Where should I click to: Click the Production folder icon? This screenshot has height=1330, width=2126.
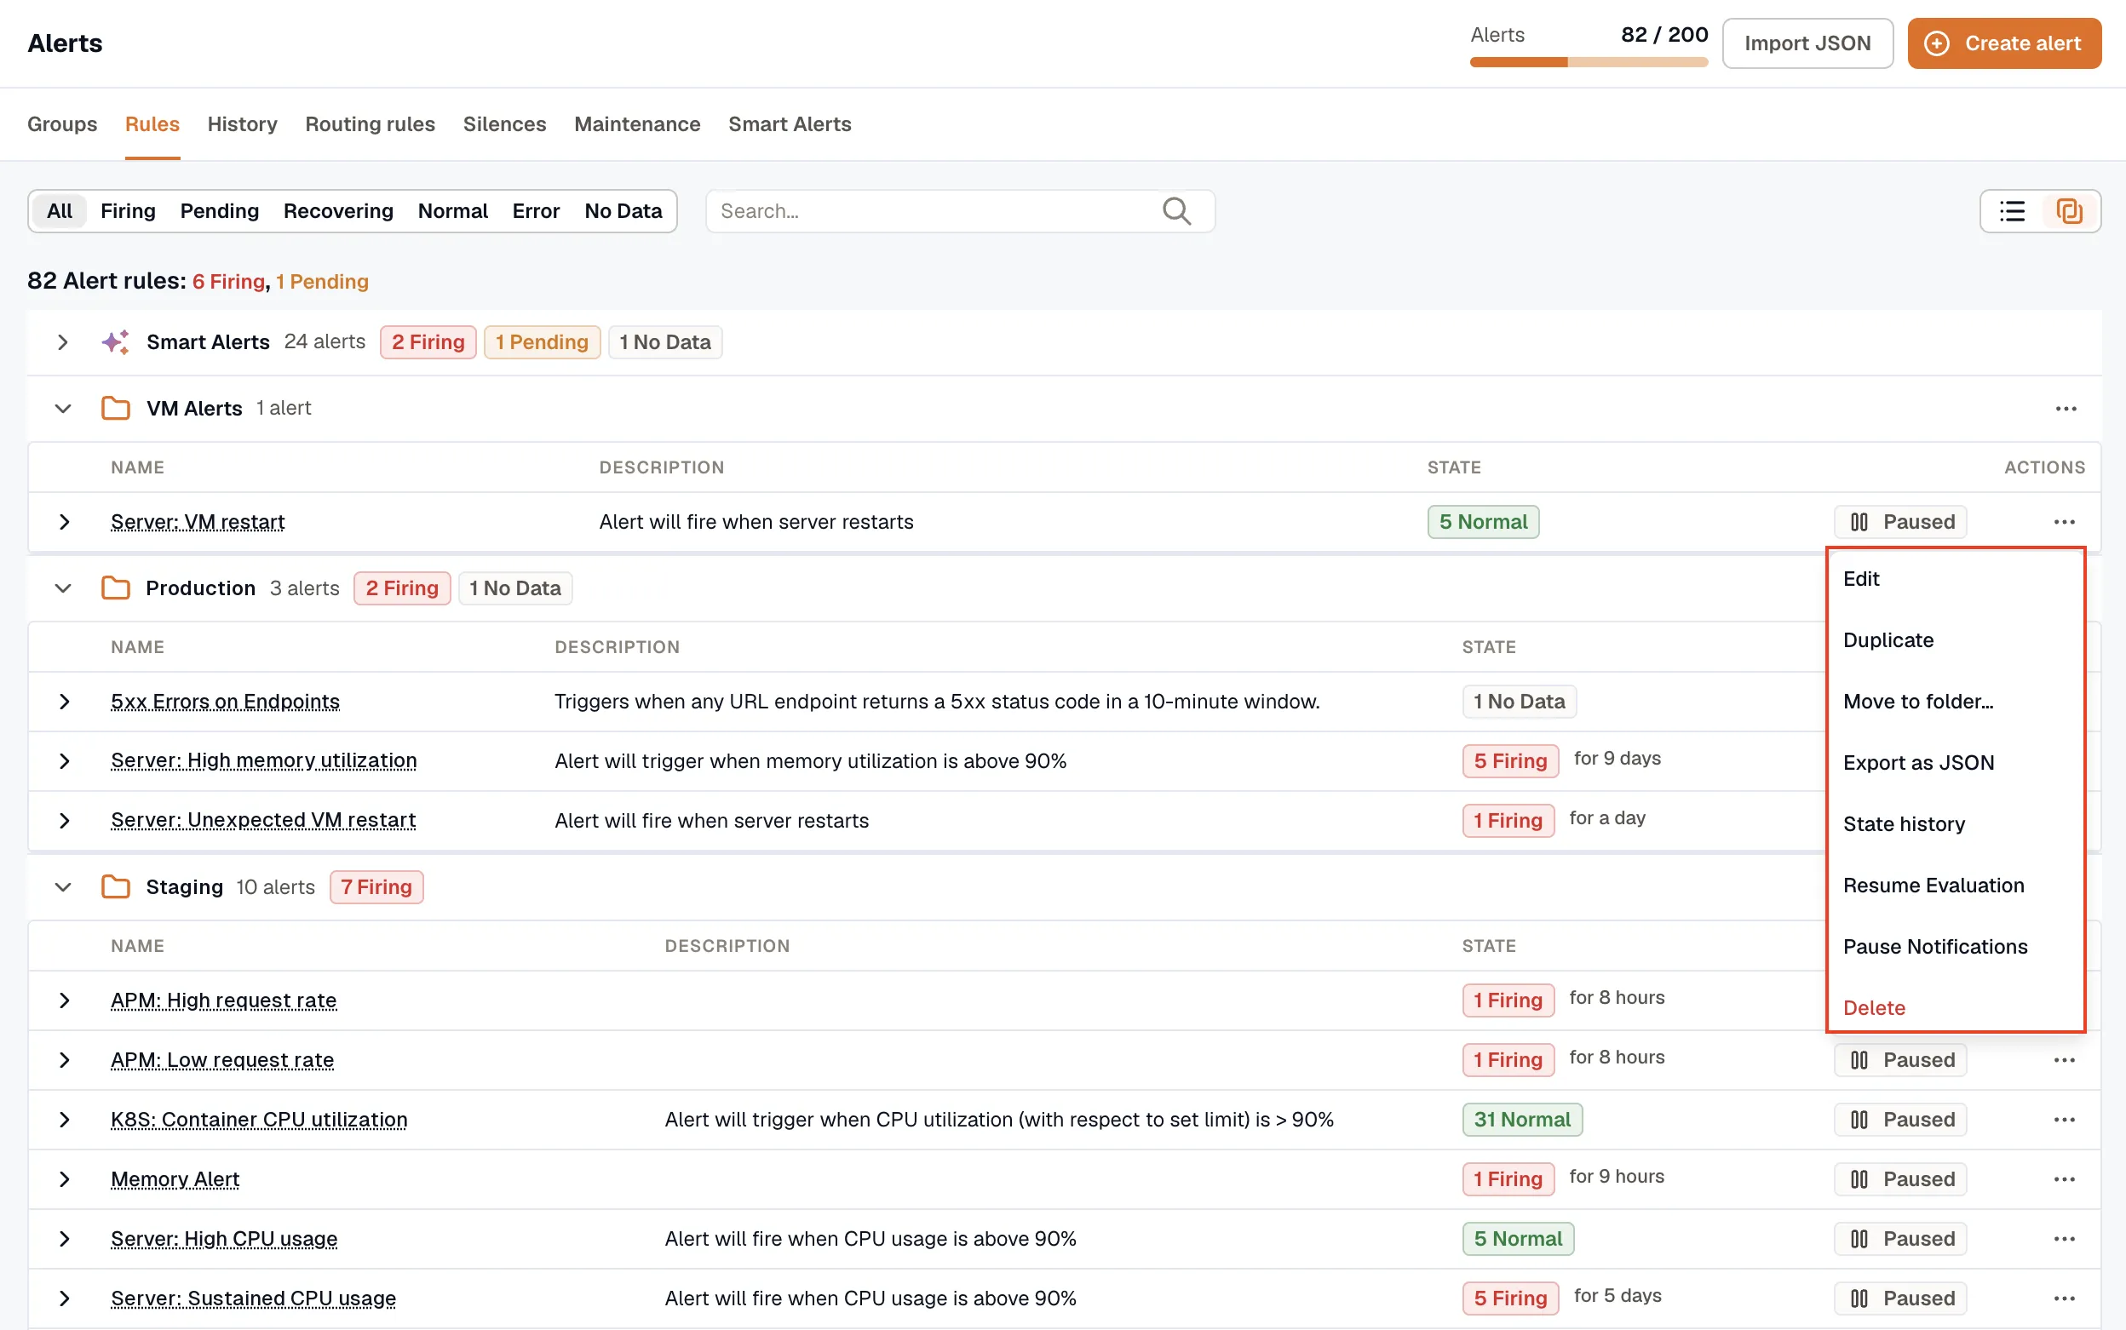coord(115,588)
